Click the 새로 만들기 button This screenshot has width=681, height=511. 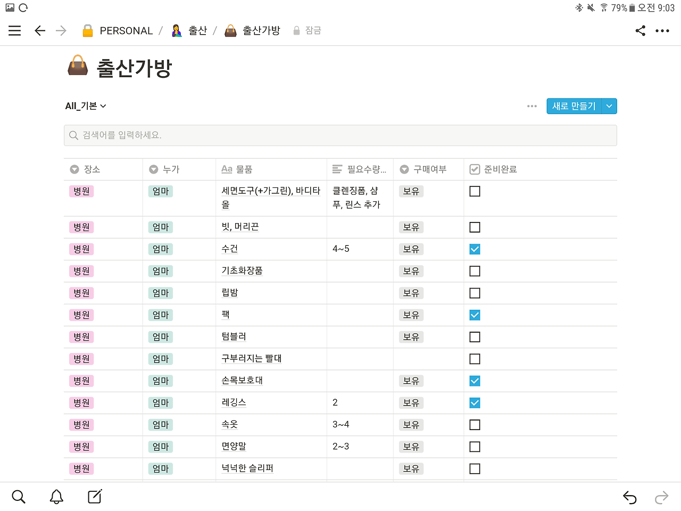(x=574, y=106)
